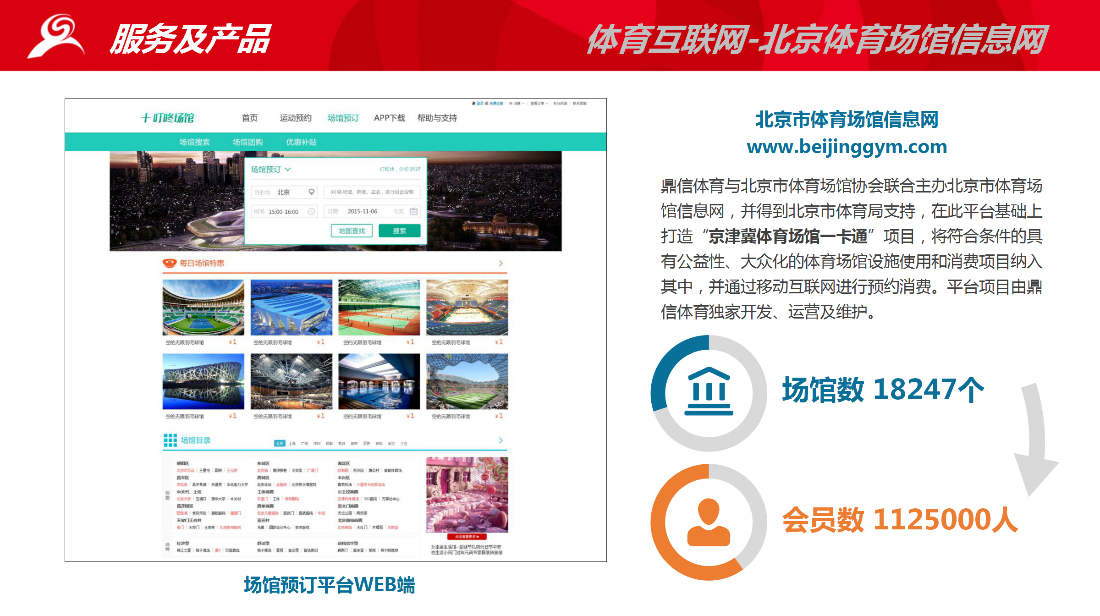Click the 时间 15:00-16:00 field

tap(284, 211)
